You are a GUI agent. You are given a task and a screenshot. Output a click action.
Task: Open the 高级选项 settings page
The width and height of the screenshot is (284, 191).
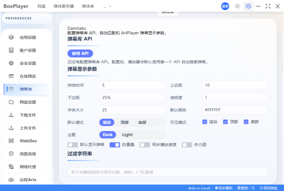tap(26, 154)
